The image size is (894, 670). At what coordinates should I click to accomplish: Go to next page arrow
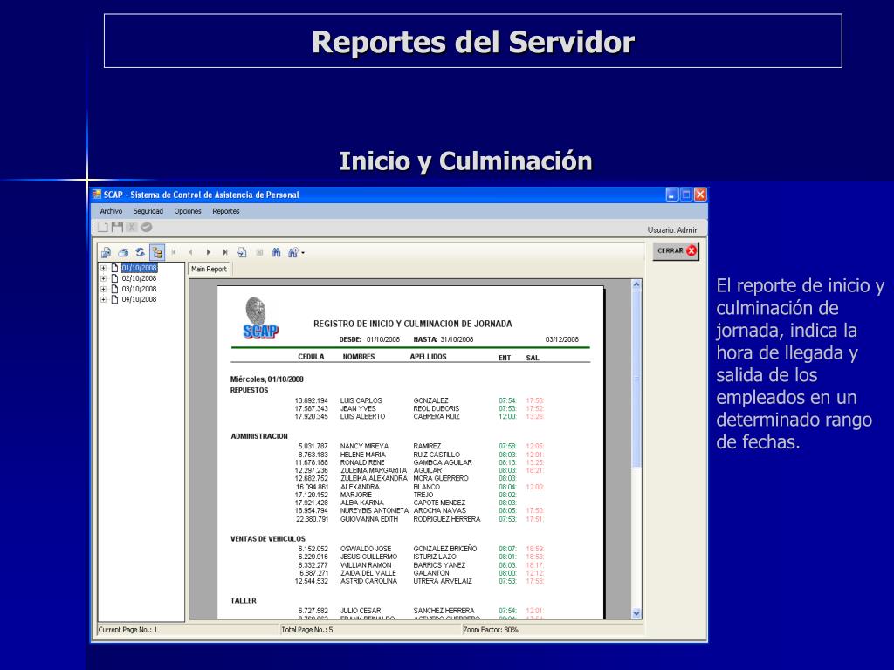click(x=208, y=252)
